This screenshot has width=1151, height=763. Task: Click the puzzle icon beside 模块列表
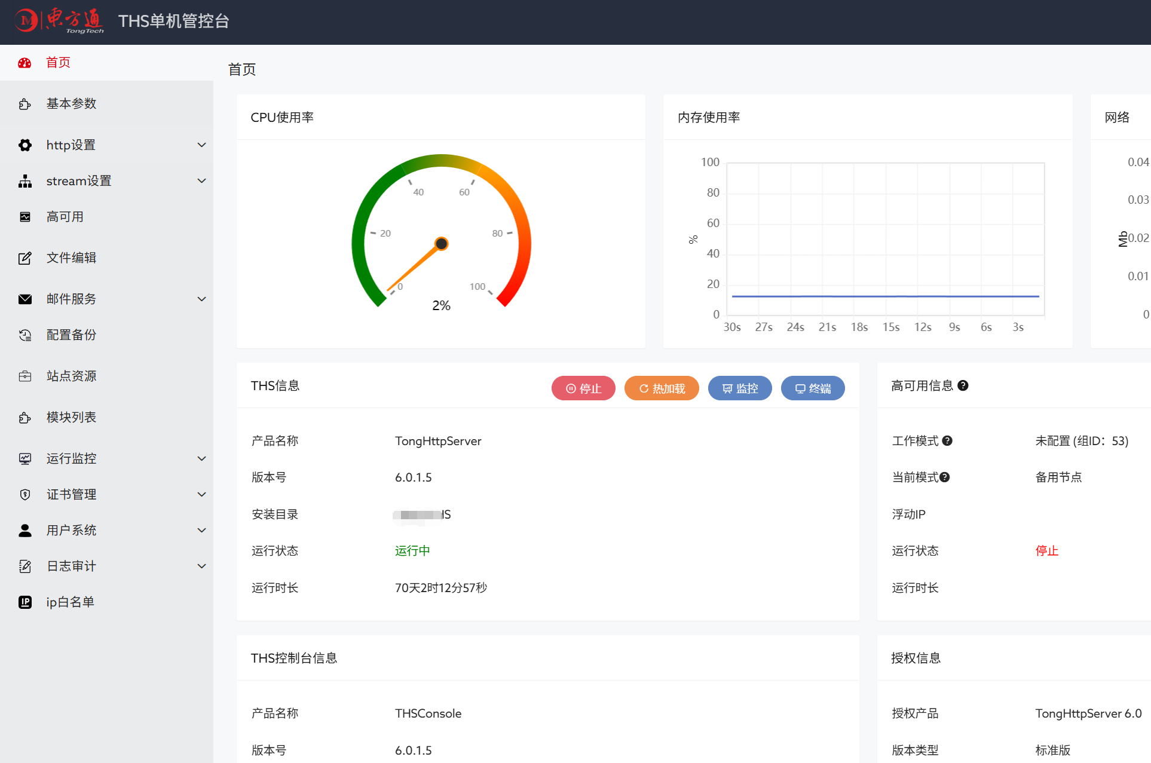tap(25, 418)
